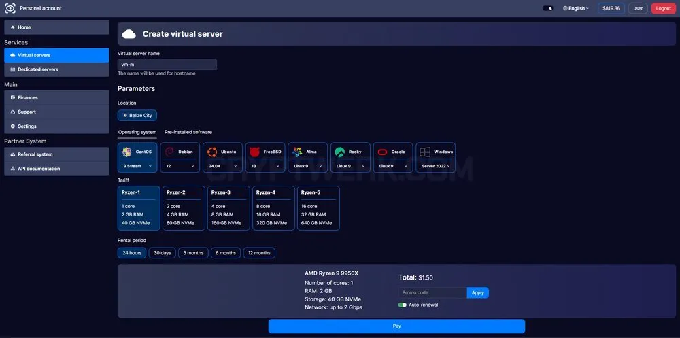This screenshot has height=338, width=680.
Task: Click the Debian swirl logo
Action: point(170,152)
